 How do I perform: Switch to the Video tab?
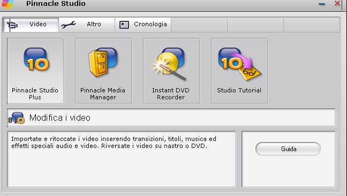[31, 25]
